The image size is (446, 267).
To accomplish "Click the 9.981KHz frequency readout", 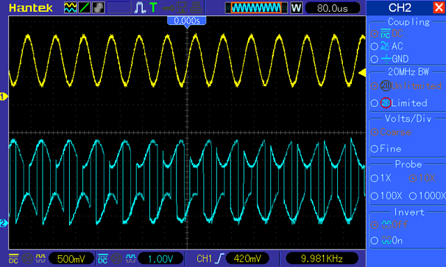I will point(322,259).
